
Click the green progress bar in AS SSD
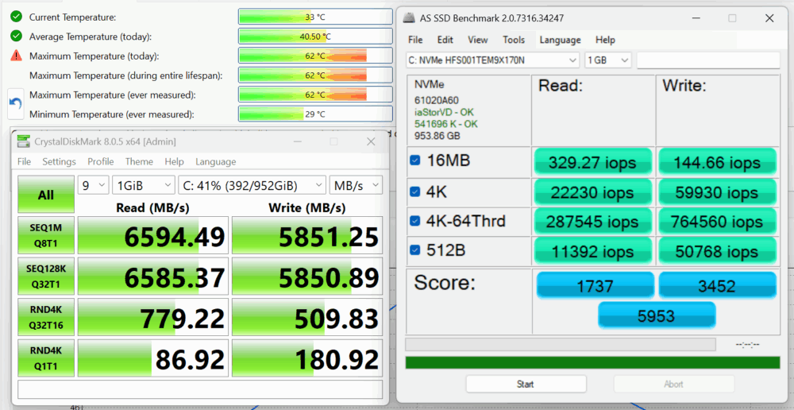pyautogui.click(x=592, y=363)
